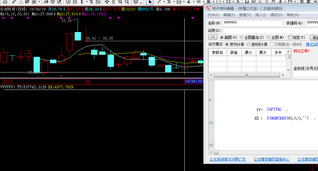
Task: Expand the text color dropdown arrow
Action: point(285,1)
